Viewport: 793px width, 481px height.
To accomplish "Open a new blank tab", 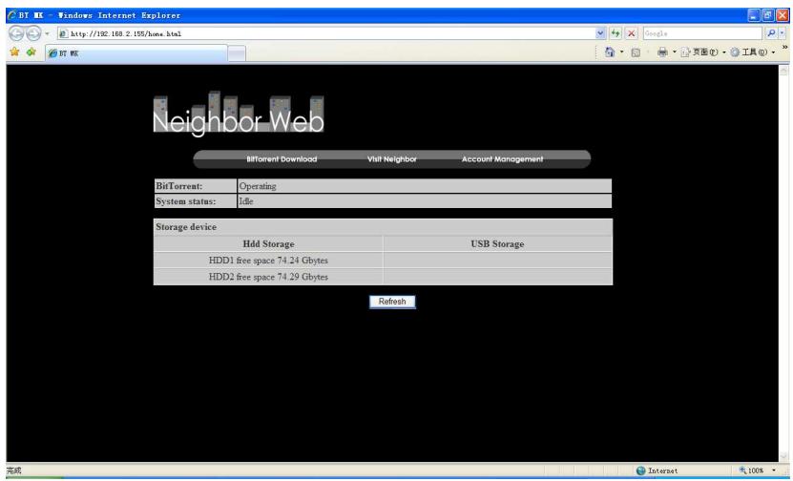I will tap(236, 53).
